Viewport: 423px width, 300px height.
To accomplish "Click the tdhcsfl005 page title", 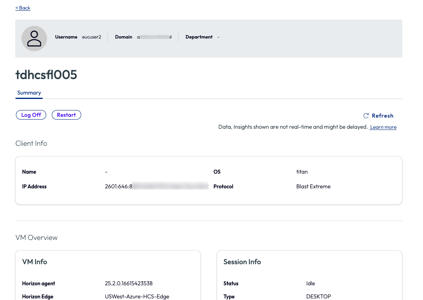I will coord(46,75).
